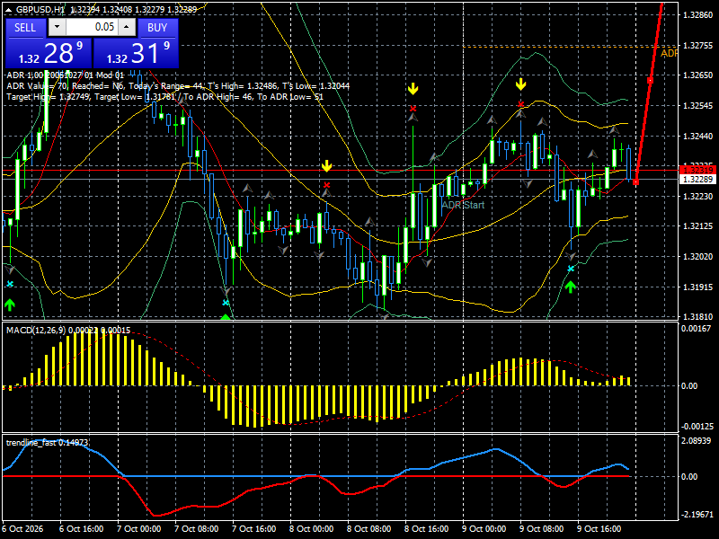Click the 8 Oct 08:00 time axis label
The width and height of the screenshot is (719, 539).
coord(369,529)
